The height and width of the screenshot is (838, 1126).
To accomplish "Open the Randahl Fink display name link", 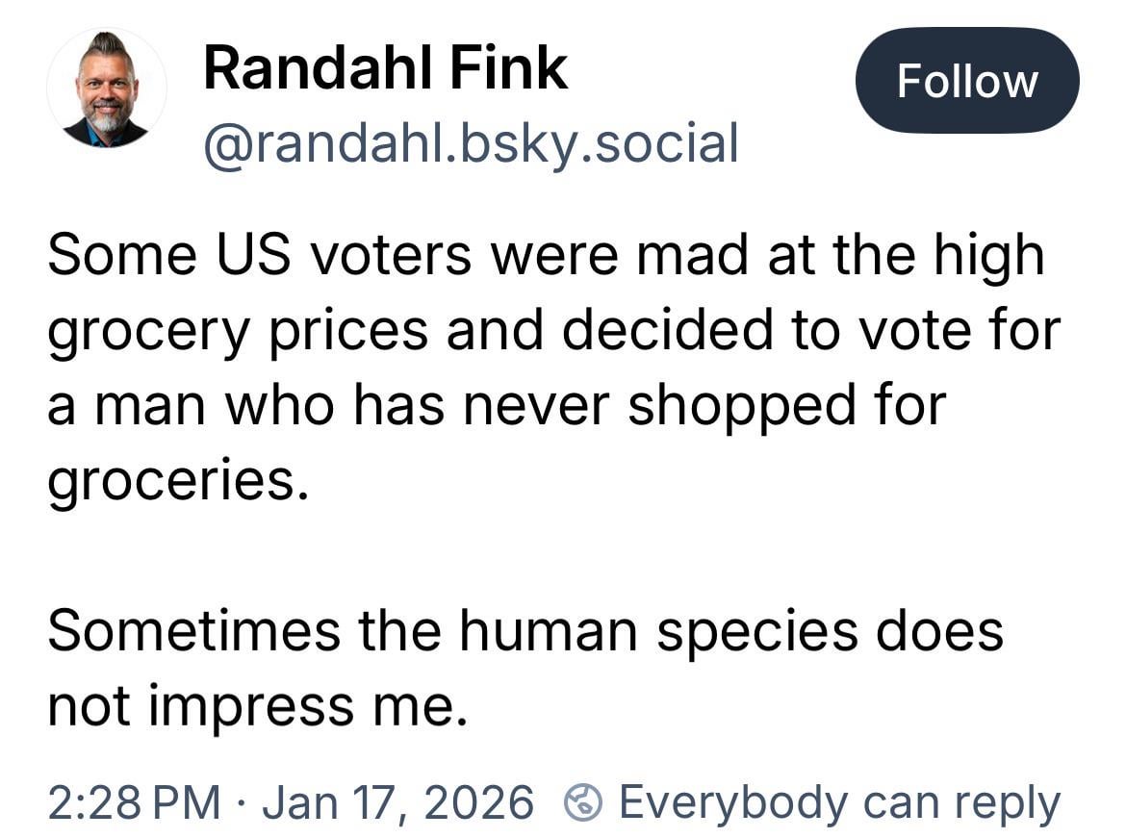I will pyautogui.click(x=385, y=69).
